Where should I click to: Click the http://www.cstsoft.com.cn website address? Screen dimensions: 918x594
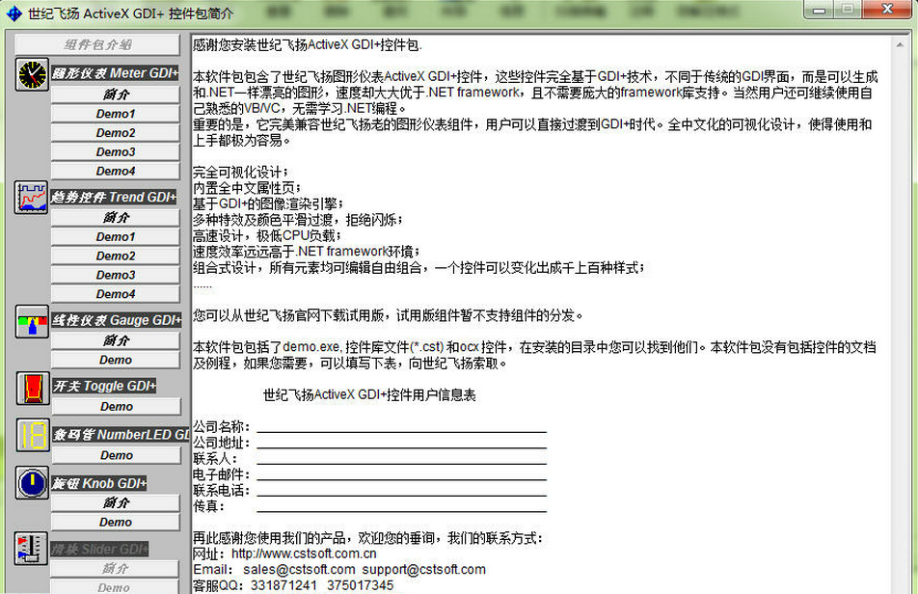pyautogui.click(x=304, y=553)
